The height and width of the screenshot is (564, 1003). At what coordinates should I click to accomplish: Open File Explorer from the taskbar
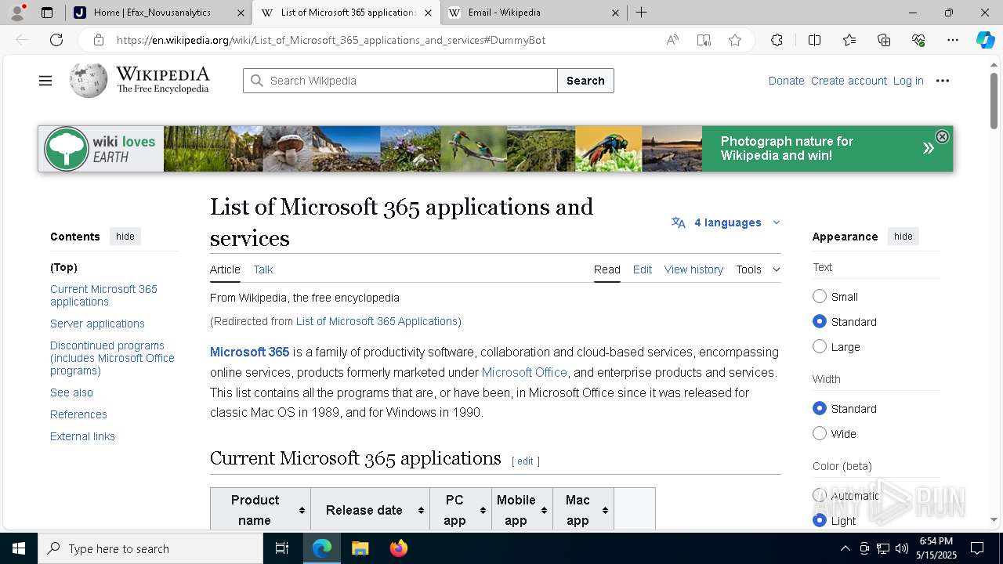pos(360,548)
